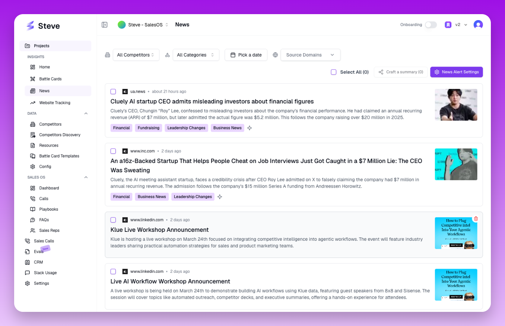Screen dimensions: 505x326
Task: Open Playbooks from Sales OS section
Action: (49, 209)
